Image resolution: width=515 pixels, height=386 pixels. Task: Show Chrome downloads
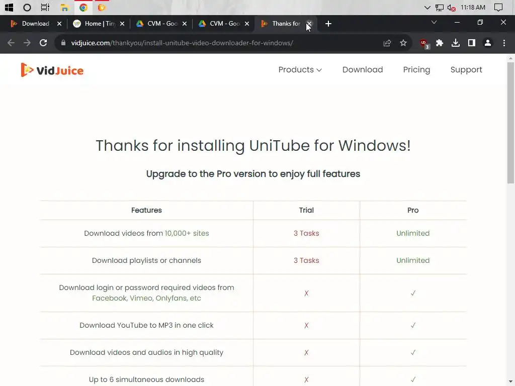[456, 43]
